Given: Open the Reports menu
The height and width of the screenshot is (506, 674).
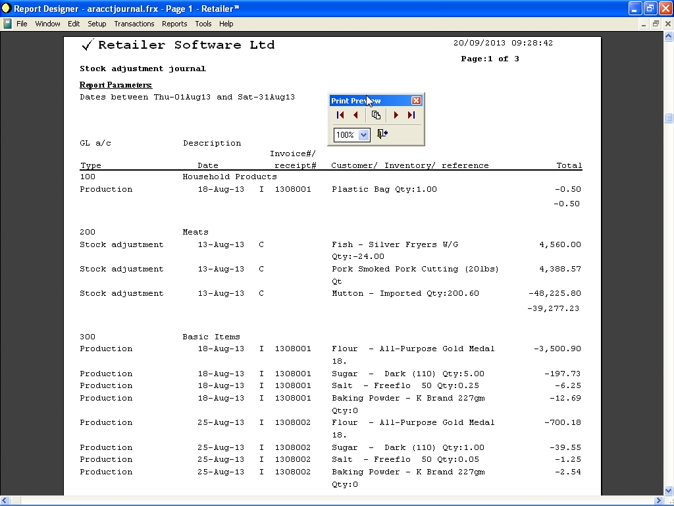Looking at the screenshot, I should [174, 24].
